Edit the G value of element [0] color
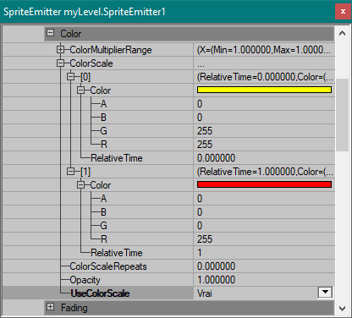Viewport: 352px width, 318px height. (x=264, y=131)
